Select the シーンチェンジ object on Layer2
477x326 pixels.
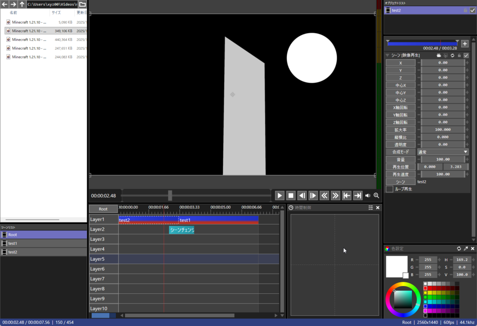(181, 230)
